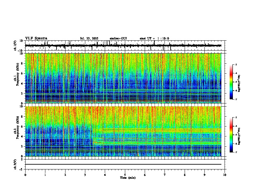The image size is (253, 196).
Task: Click the "5" tick on ch.3(V) axis
Action: pyautogui.click(x=22, y=159)
